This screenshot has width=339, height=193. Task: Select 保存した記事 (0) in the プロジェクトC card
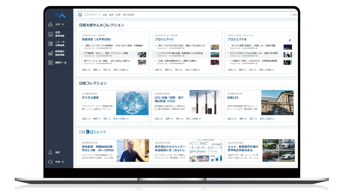(193, 70)
